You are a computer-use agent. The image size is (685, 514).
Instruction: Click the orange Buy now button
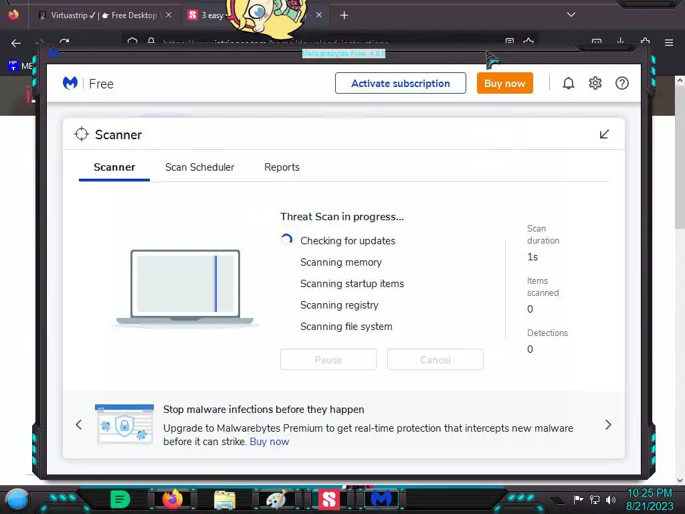click(504, 83)
